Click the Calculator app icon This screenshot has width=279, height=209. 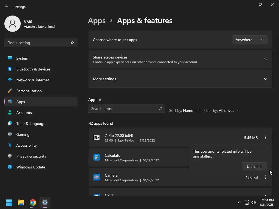(97, 157)
